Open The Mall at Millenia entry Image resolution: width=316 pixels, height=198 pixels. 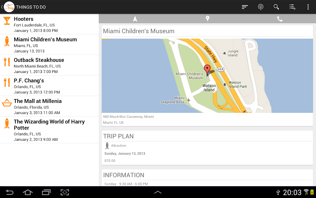[49, 106]
